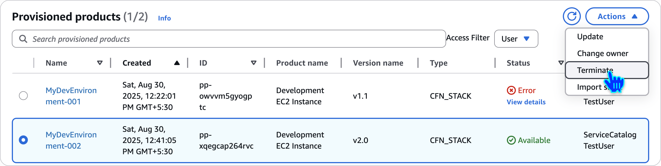Sort ascending by Created column arrow

pyautogui.click(x=177, y=63)
